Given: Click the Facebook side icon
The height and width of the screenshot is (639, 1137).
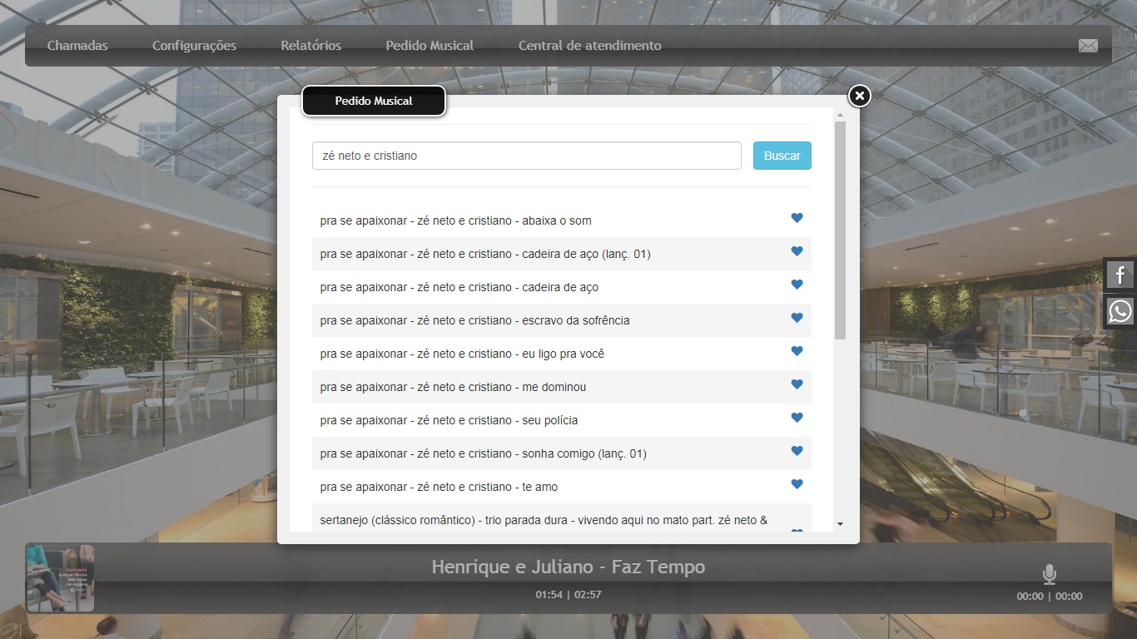Looking at the screenshot, I should (x=1120, y=275).
